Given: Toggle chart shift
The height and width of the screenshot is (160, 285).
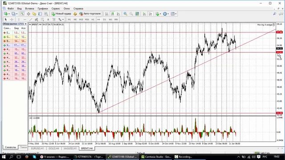Looking at the screenshot, I should click(x=151, y=14).
